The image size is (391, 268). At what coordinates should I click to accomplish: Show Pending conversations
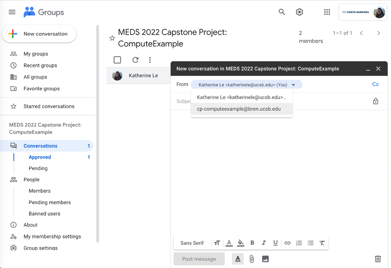[x=38, y=168]
